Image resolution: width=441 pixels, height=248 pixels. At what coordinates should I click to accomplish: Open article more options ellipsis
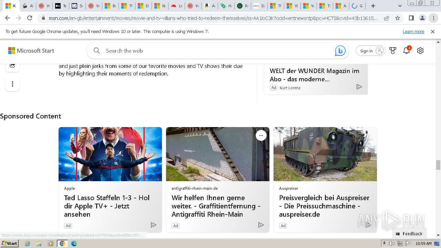click(x=12, y=84)
